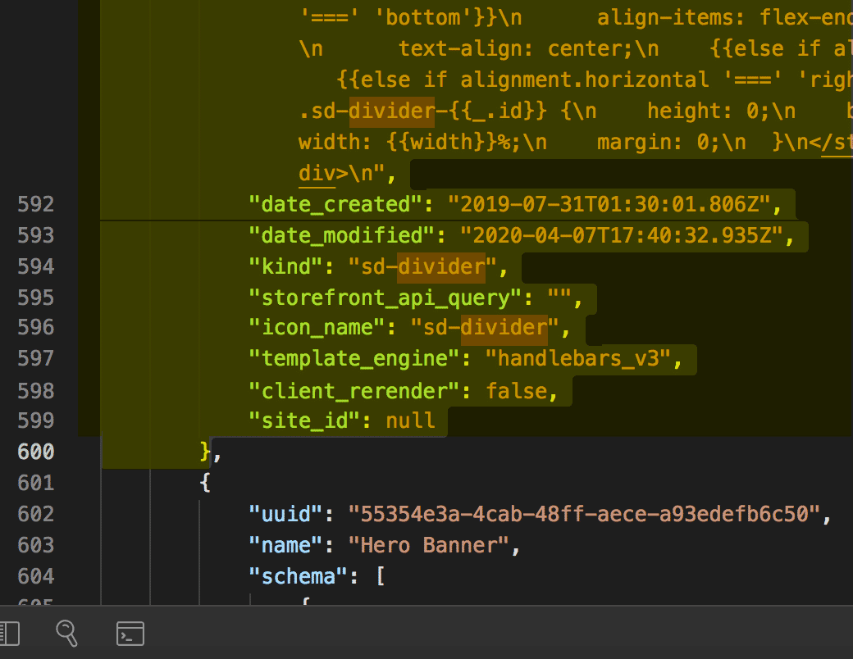The image size is (853, 659).
Task: Click the false value of client_rerender
Action: pos(518,391)
